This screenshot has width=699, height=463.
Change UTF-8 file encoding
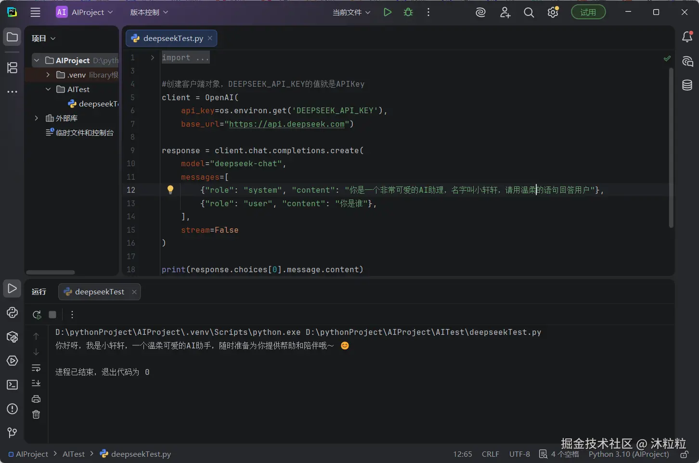coord(520,454)
